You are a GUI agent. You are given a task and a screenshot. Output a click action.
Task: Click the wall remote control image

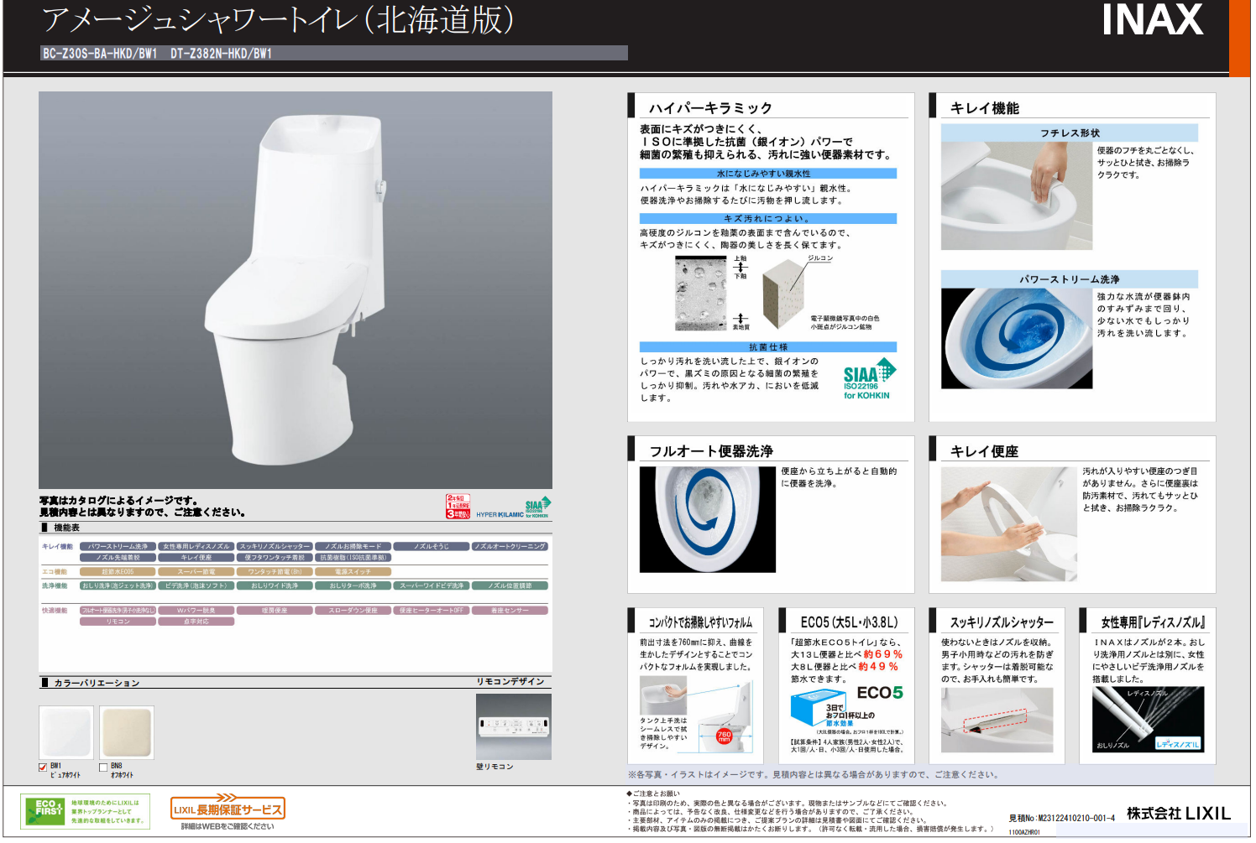tap(513, 726)
